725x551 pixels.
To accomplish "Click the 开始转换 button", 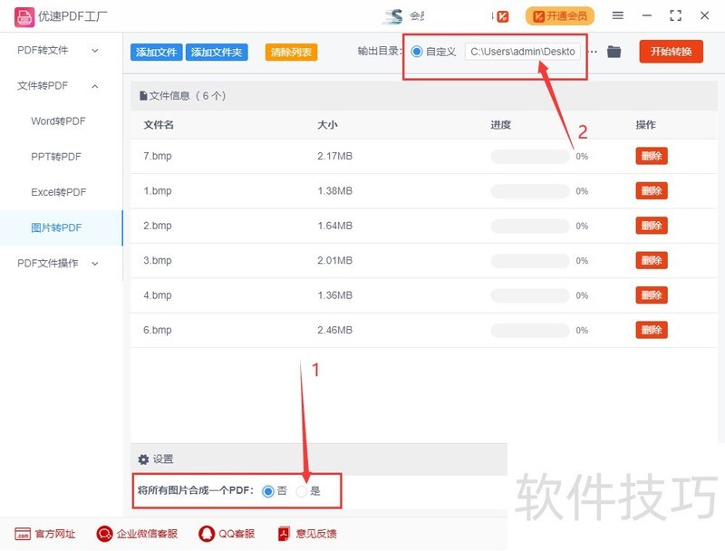I will coord(671,52).
